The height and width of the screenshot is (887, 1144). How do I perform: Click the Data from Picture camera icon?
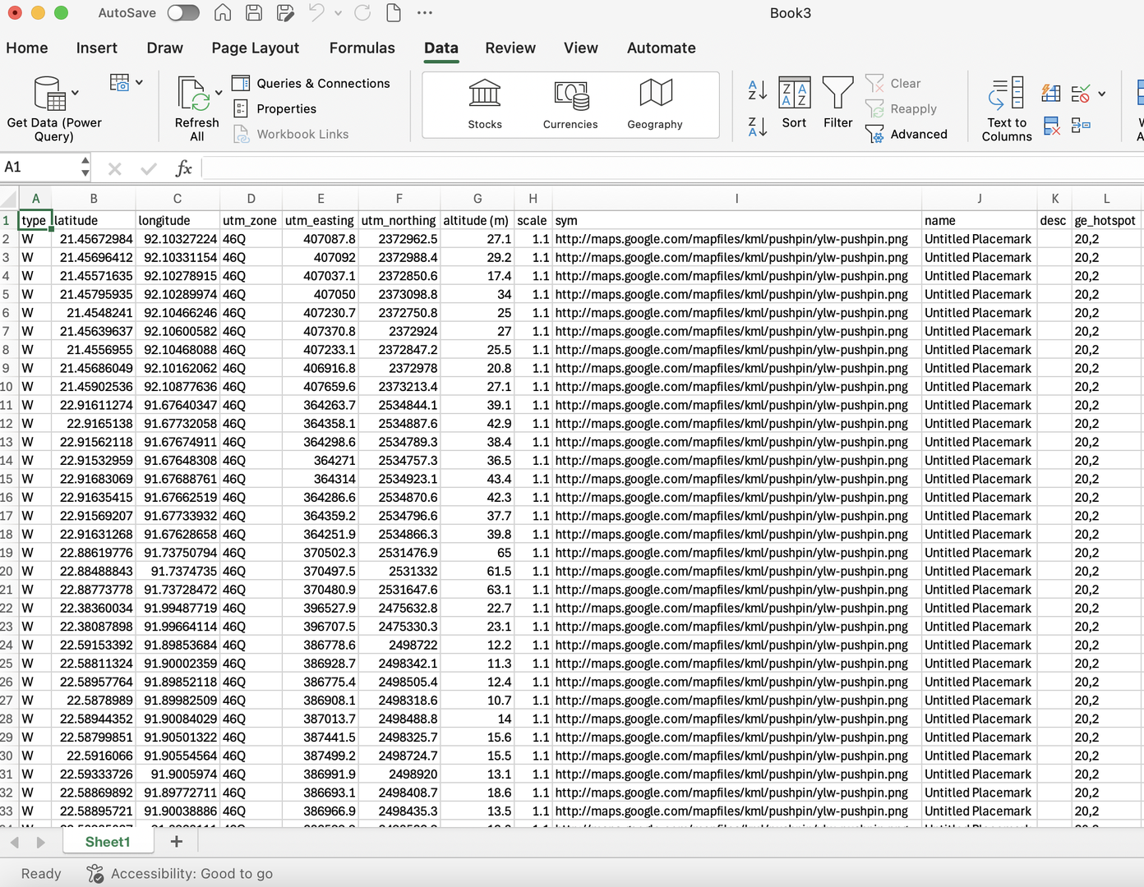coord(120,82)
